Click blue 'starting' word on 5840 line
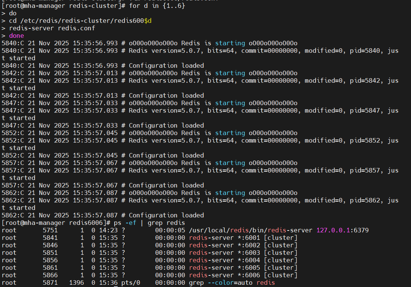This screenshot has width=411, height=287. coord(230,43)
